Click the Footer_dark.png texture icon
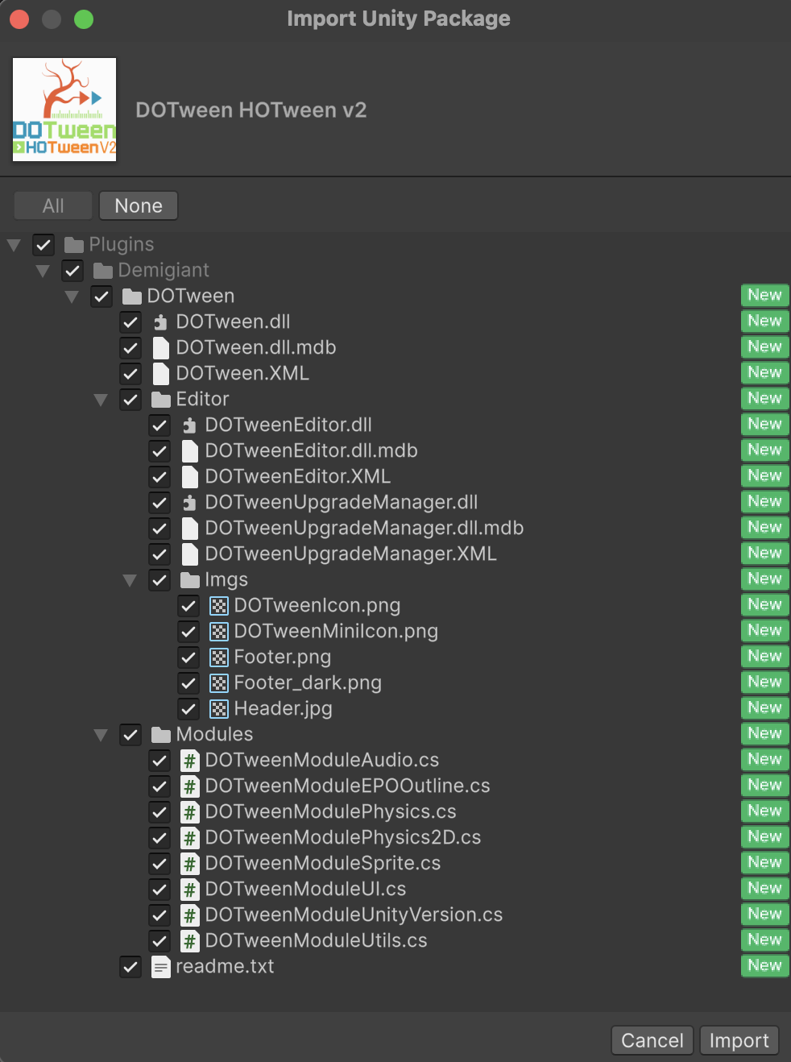The height and width of the screenshot is (1062, 791). pyautogui.click(x=219, y=682)
